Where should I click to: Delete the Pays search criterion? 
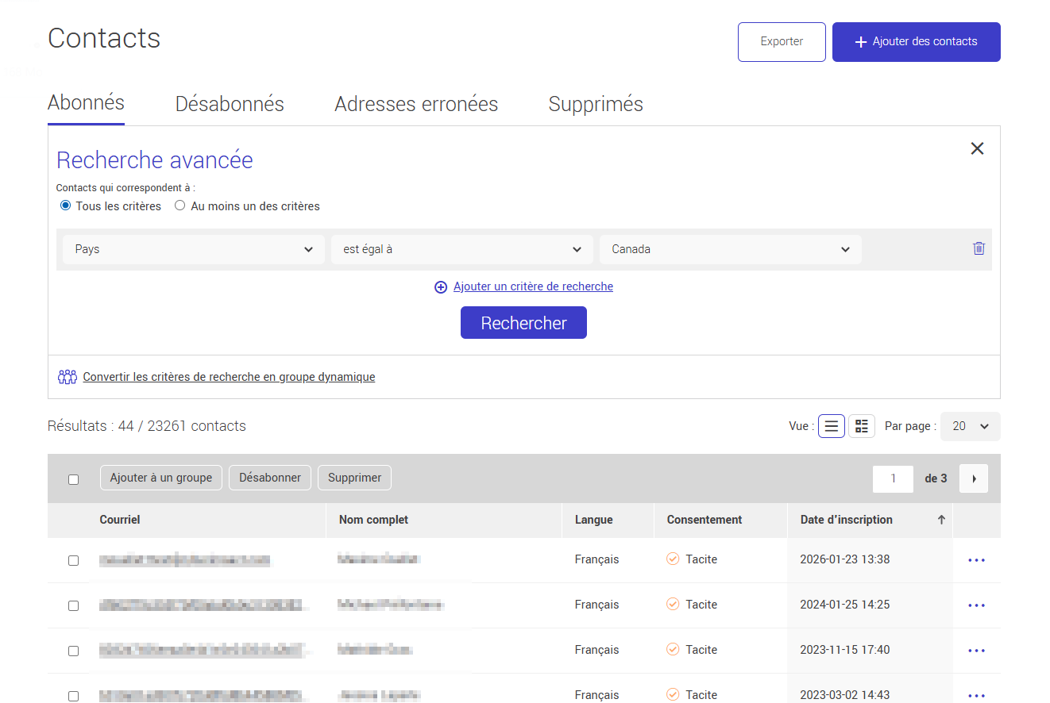click(978, 248)
